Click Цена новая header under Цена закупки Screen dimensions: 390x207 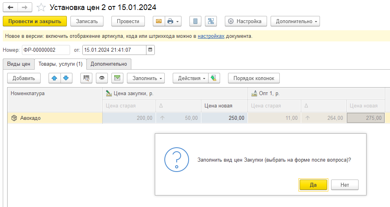point(224,106)
